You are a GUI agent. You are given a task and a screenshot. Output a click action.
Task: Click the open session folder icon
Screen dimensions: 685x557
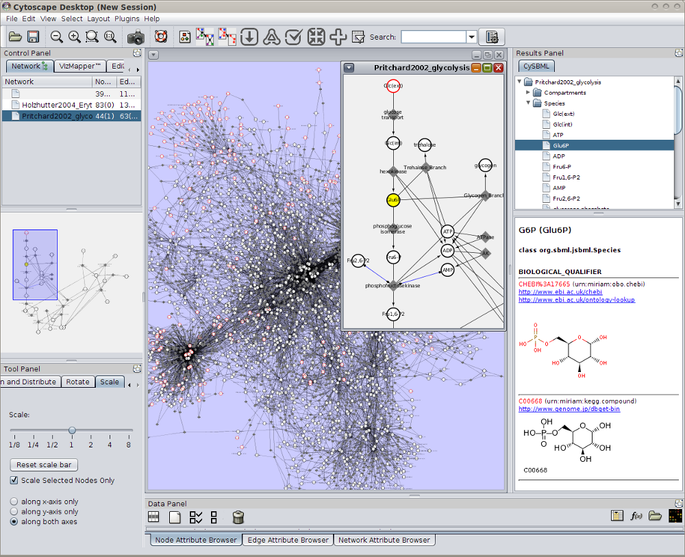click(15, 37)
